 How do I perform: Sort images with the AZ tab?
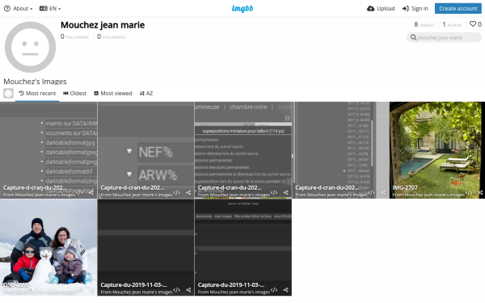point(146,94)
